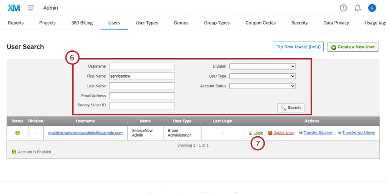This screenshot has width=386, height=193.
Task: Expand the Division dropdown
Action: 262,66
